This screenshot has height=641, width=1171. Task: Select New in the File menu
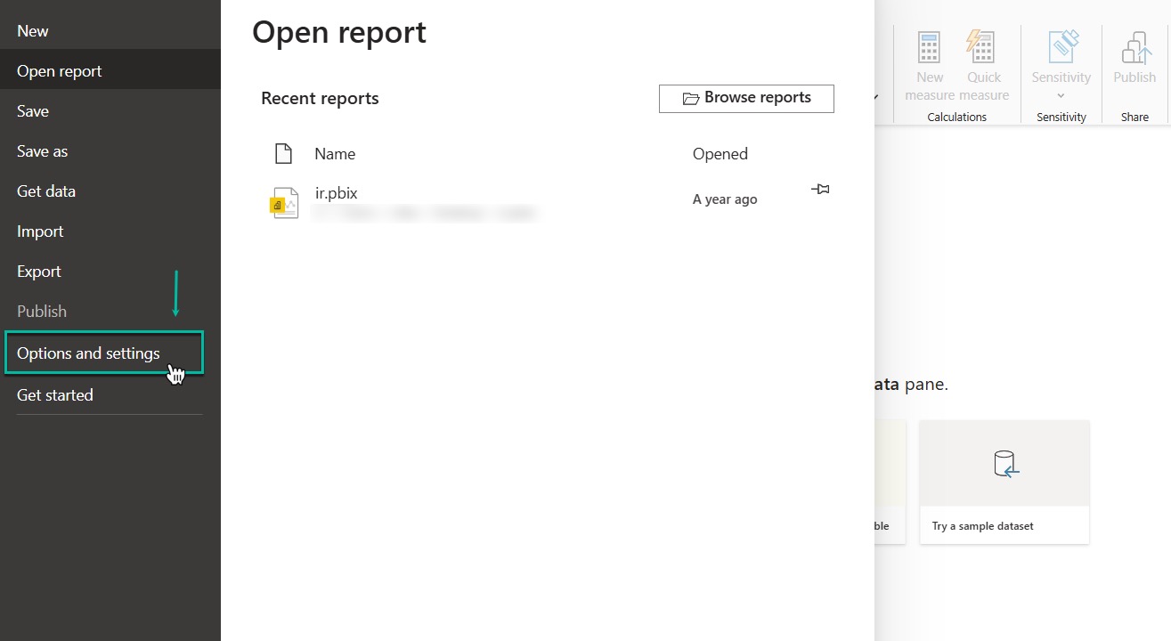click(x=33, y=31)
